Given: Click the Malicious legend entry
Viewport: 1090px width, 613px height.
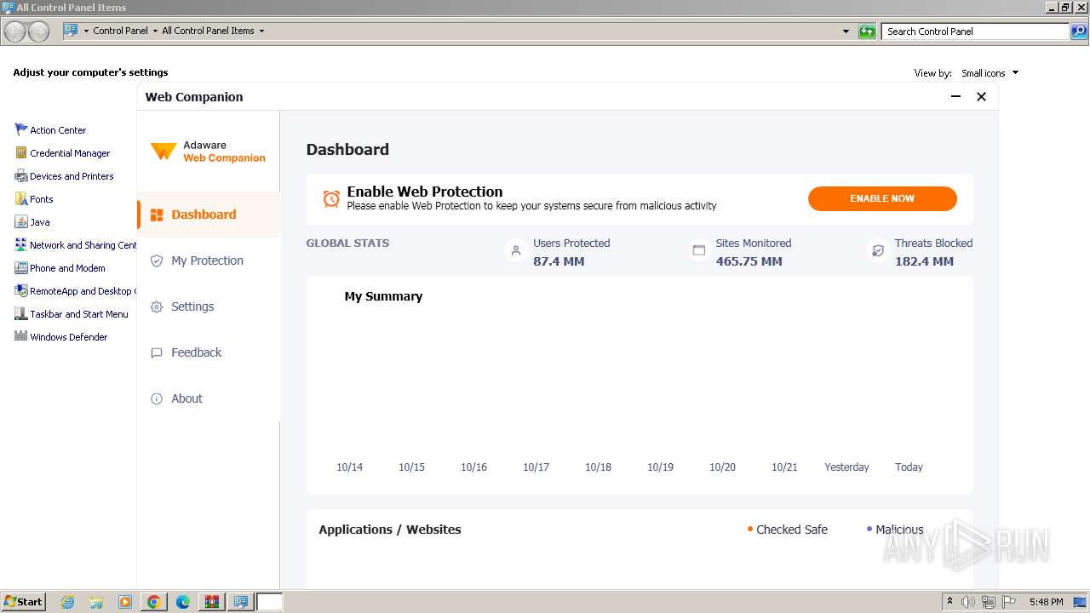Looking at the screenshot, I should point(894,530).
